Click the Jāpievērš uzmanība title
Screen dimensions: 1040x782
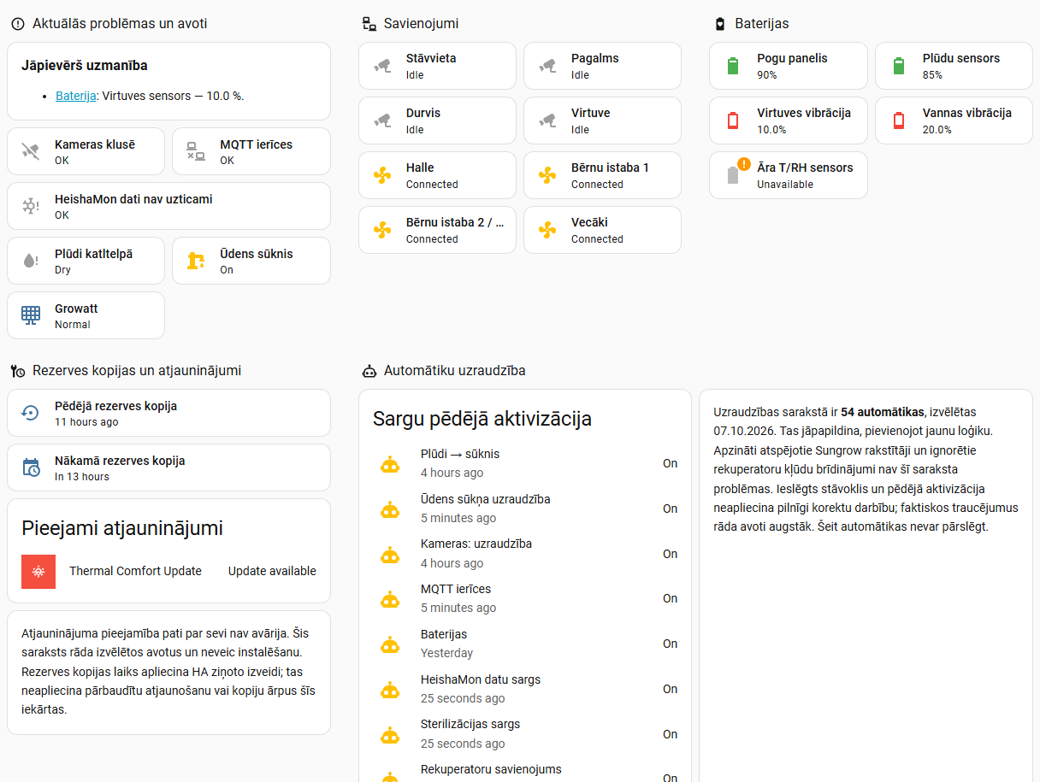click(x=85, y=65)
